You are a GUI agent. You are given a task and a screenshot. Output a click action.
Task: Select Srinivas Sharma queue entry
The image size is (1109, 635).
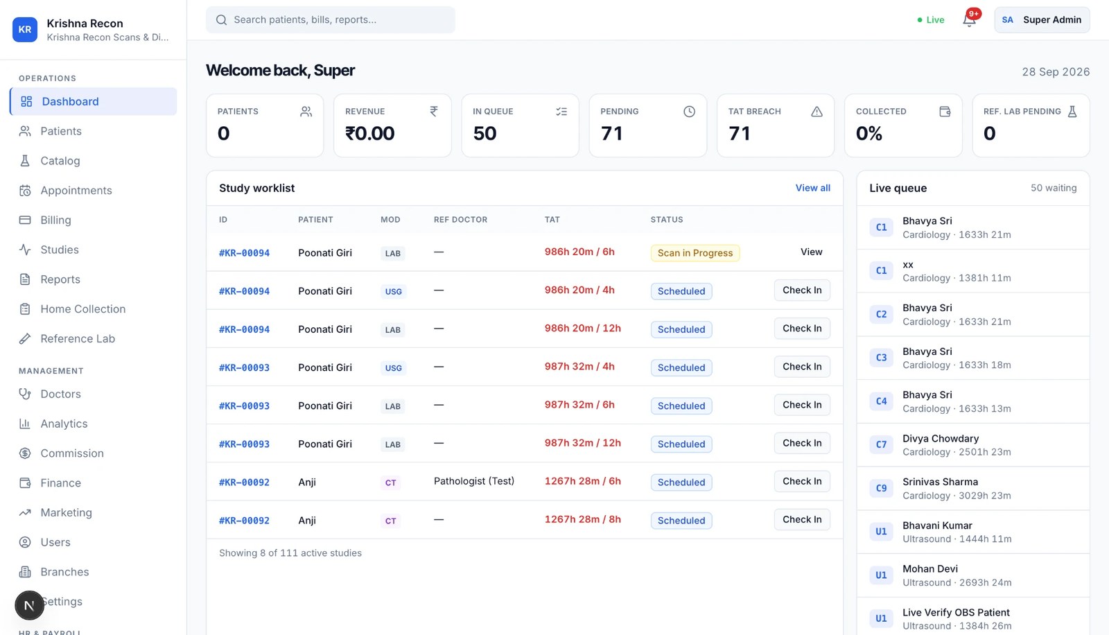click(x=973, y=489)
